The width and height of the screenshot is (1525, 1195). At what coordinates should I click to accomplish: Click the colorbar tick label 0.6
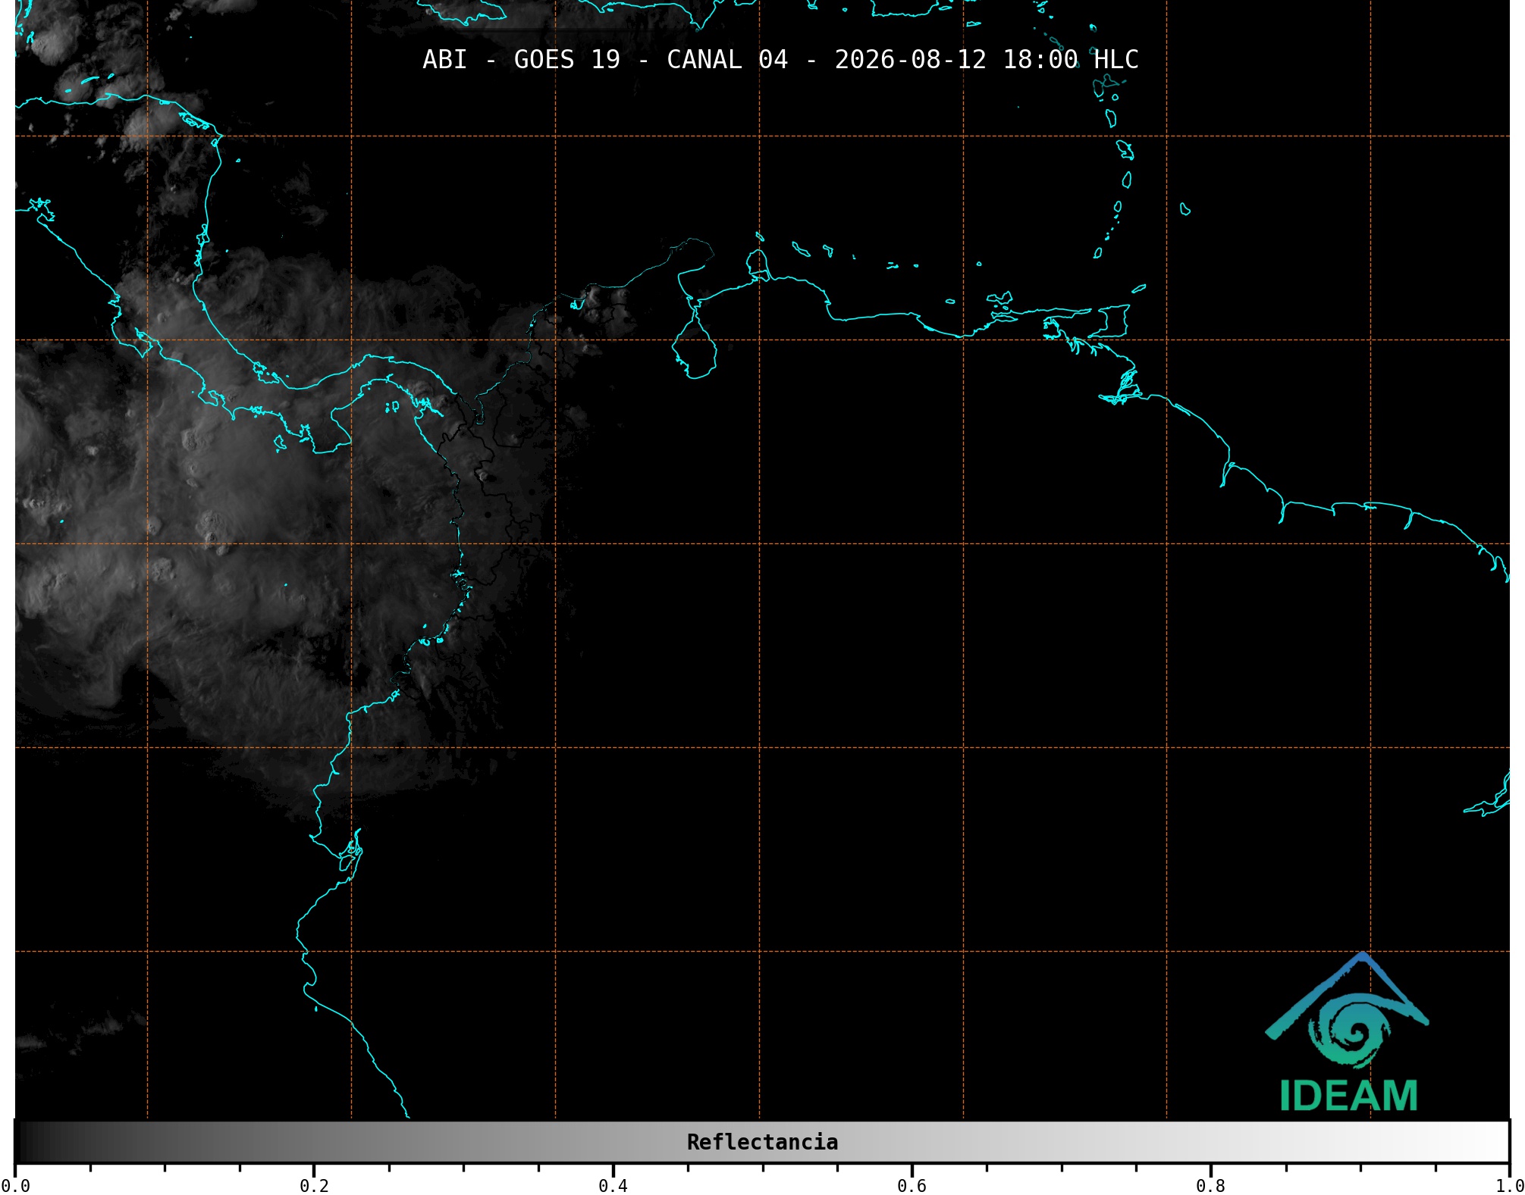coord(912,1185)
